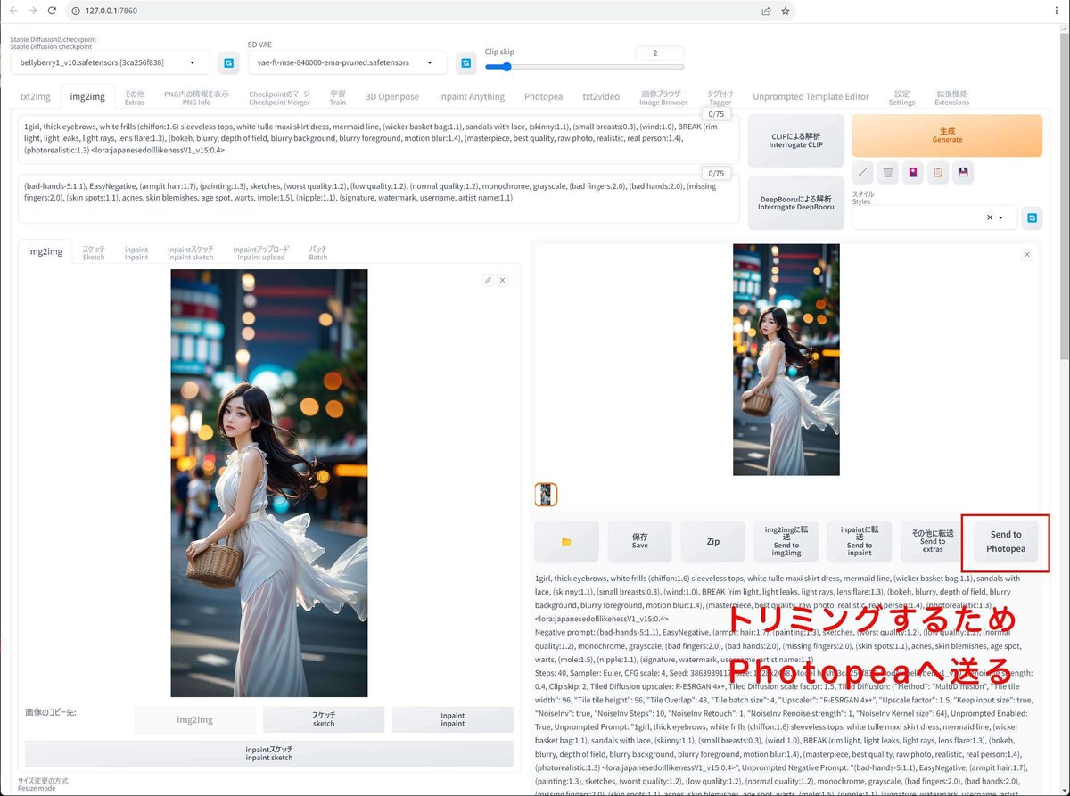Screen dimensions: 1070x796
Task: Open the Photopea tab
Action: pos(543,96)
